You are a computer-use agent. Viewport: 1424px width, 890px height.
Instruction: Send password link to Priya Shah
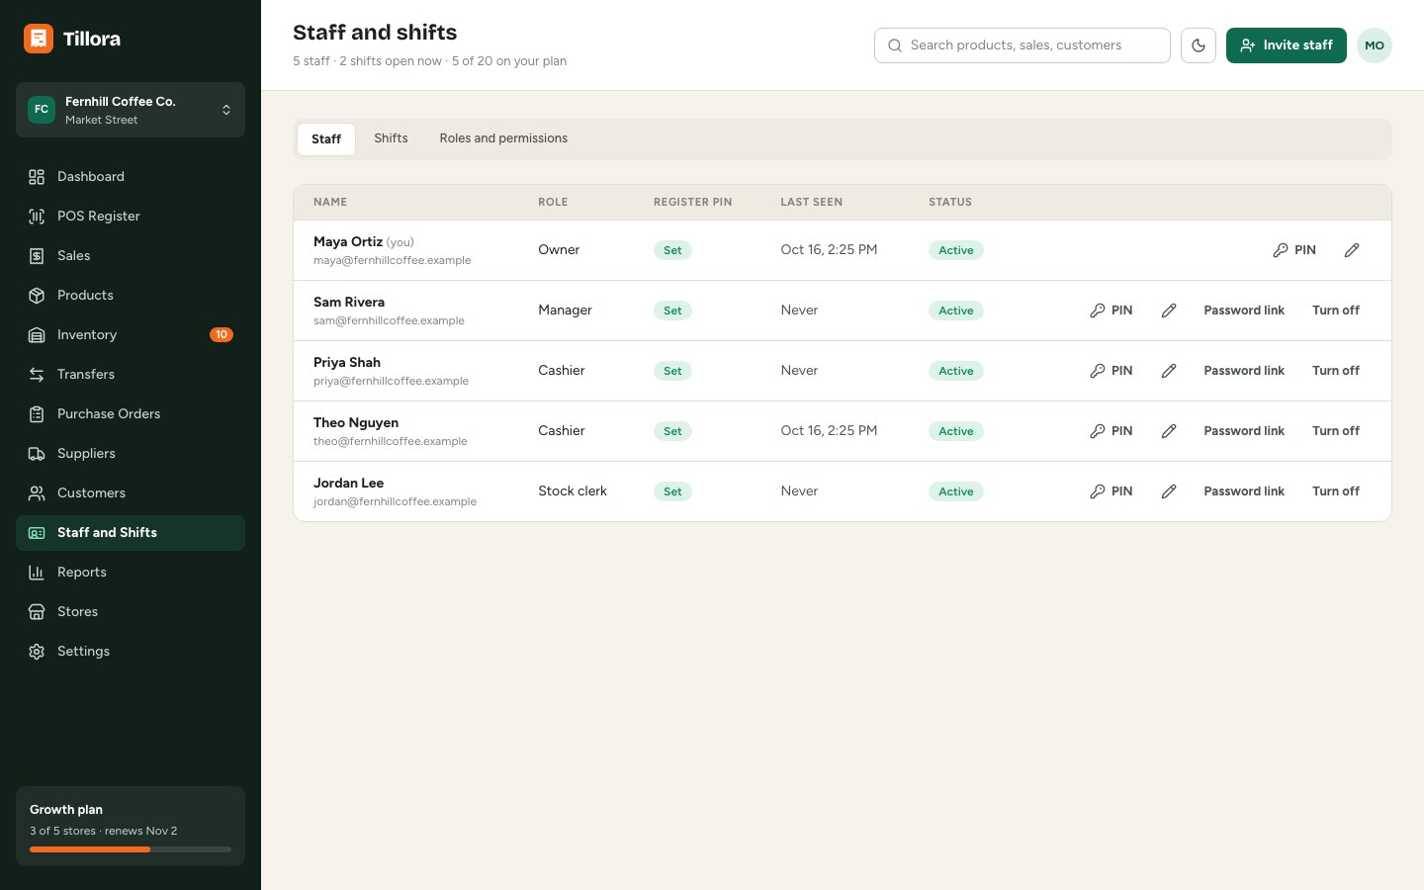1244,371
